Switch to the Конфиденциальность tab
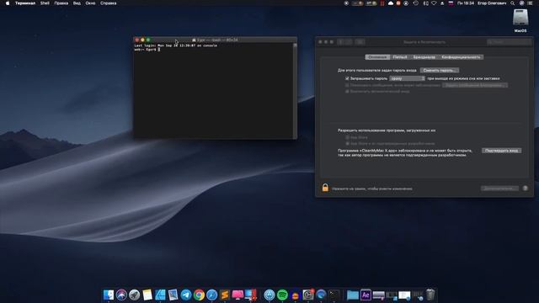 [x=461, y=57]
